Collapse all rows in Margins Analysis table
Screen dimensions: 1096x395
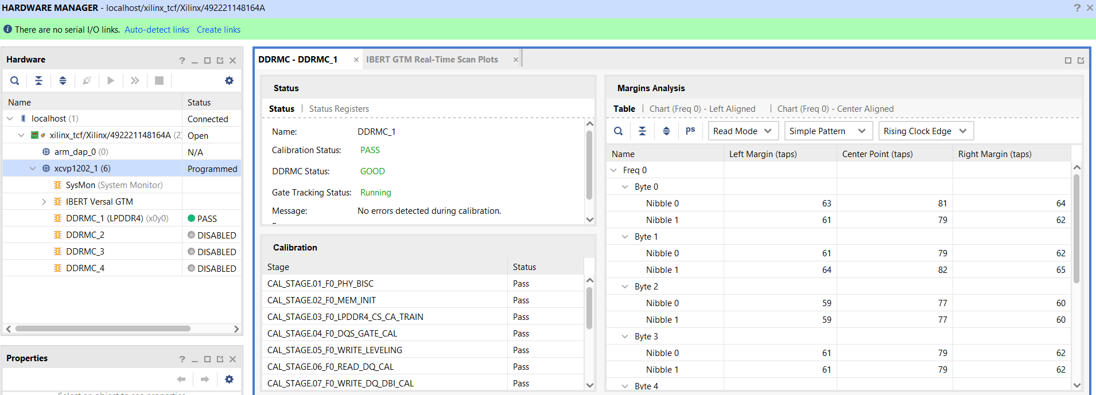(x=642, y=131)
